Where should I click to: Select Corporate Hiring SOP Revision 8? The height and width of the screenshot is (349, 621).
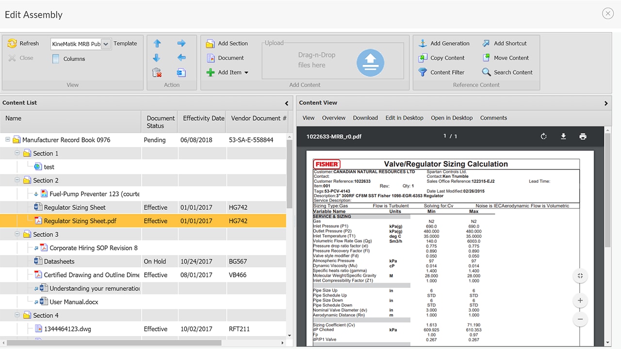click(x=94, y=248)
